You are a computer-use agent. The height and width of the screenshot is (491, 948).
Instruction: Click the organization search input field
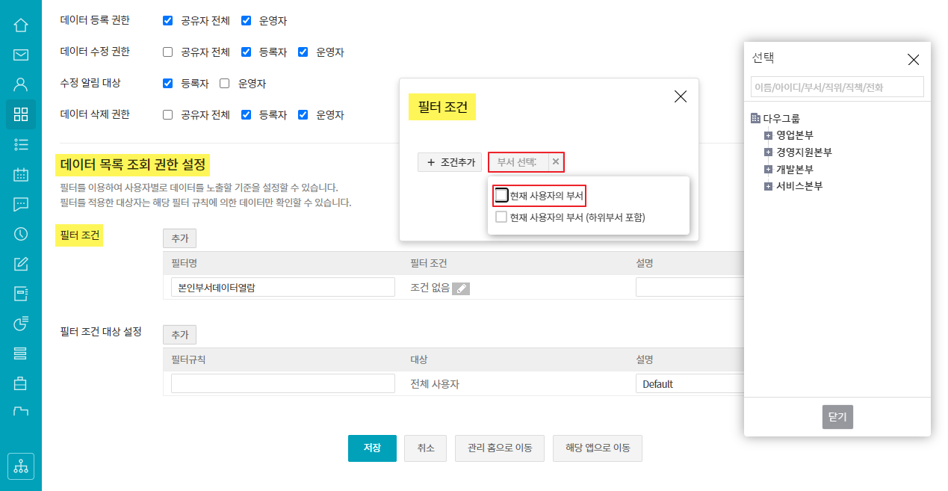pyautogui.click(x=837, y=87)
